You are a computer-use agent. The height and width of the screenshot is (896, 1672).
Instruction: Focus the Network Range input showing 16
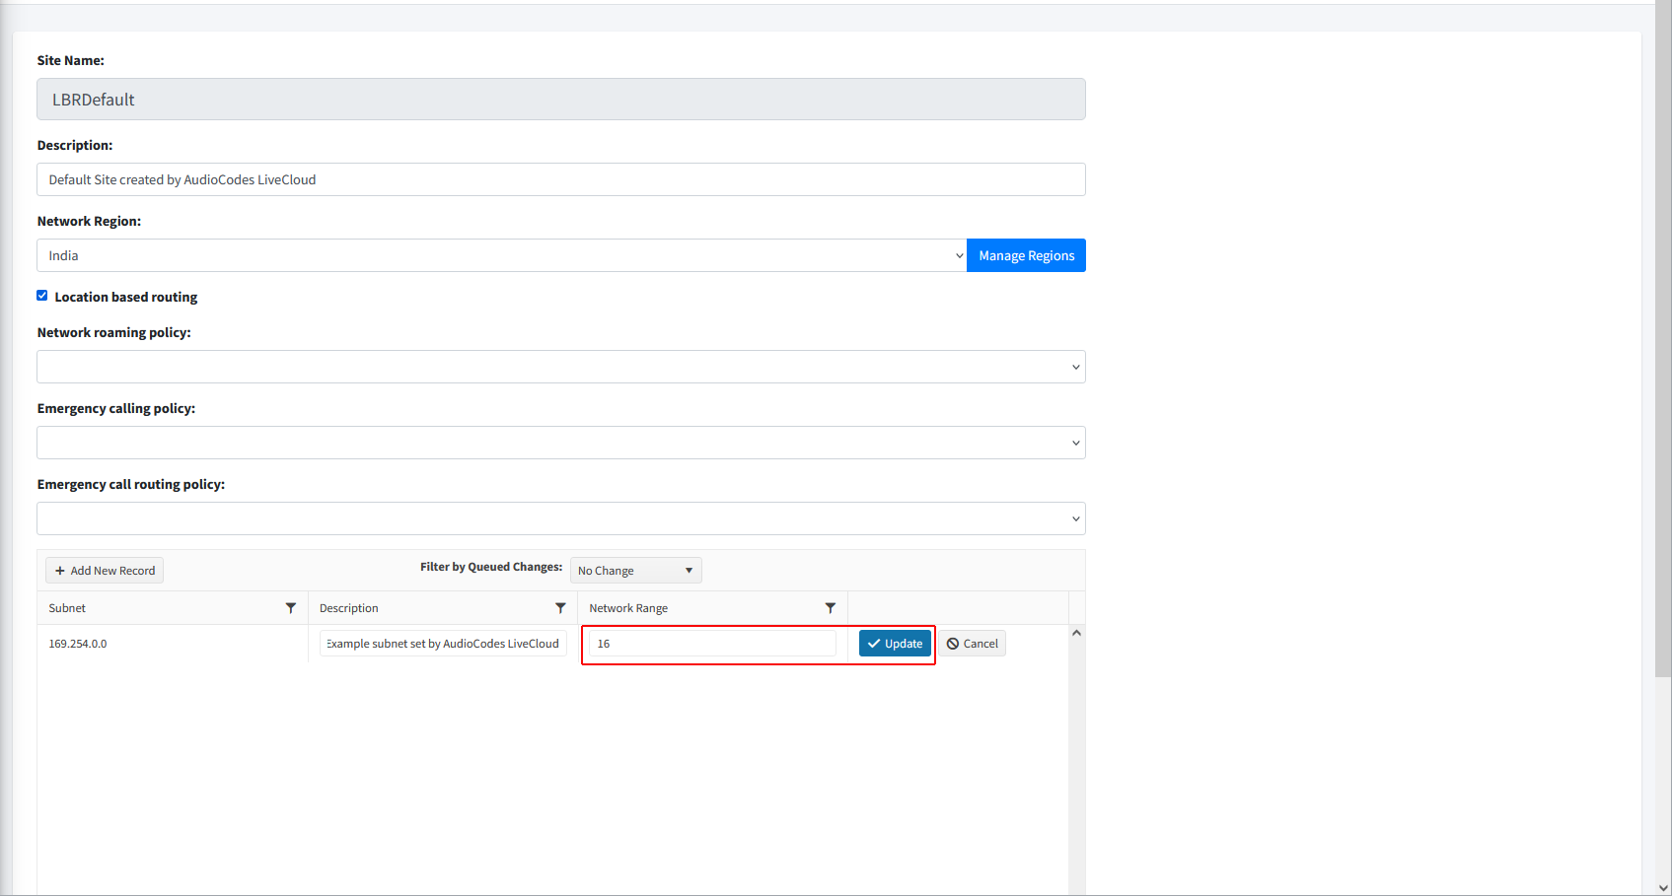(x=712, y=644)
